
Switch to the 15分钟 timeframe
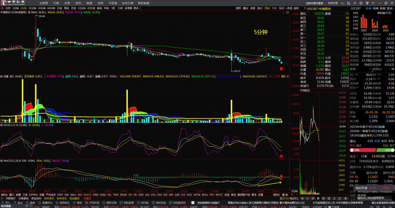click(x=32, y=8)
